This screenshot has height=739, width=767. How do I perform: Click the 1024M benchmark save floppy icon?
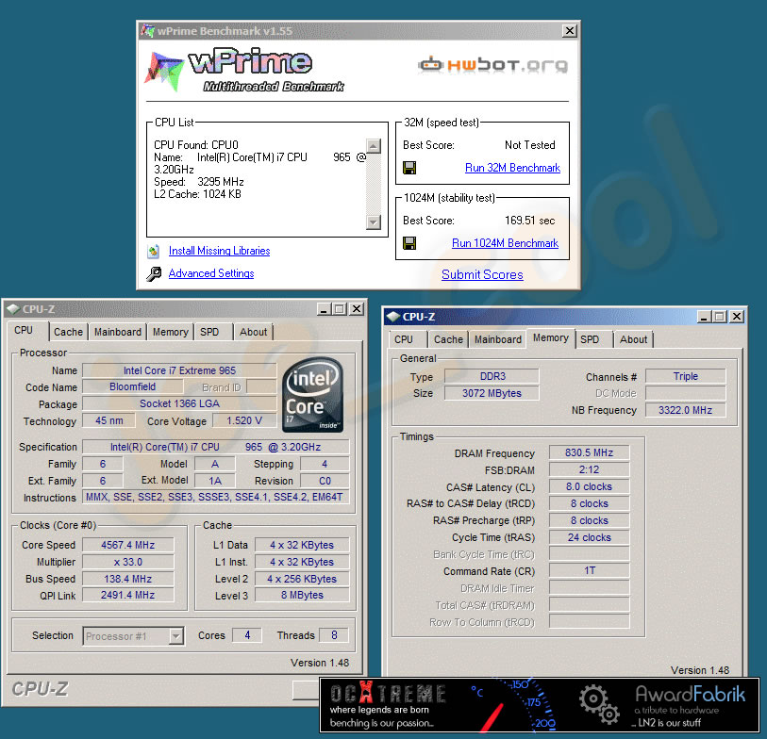[x=409, y=243]
